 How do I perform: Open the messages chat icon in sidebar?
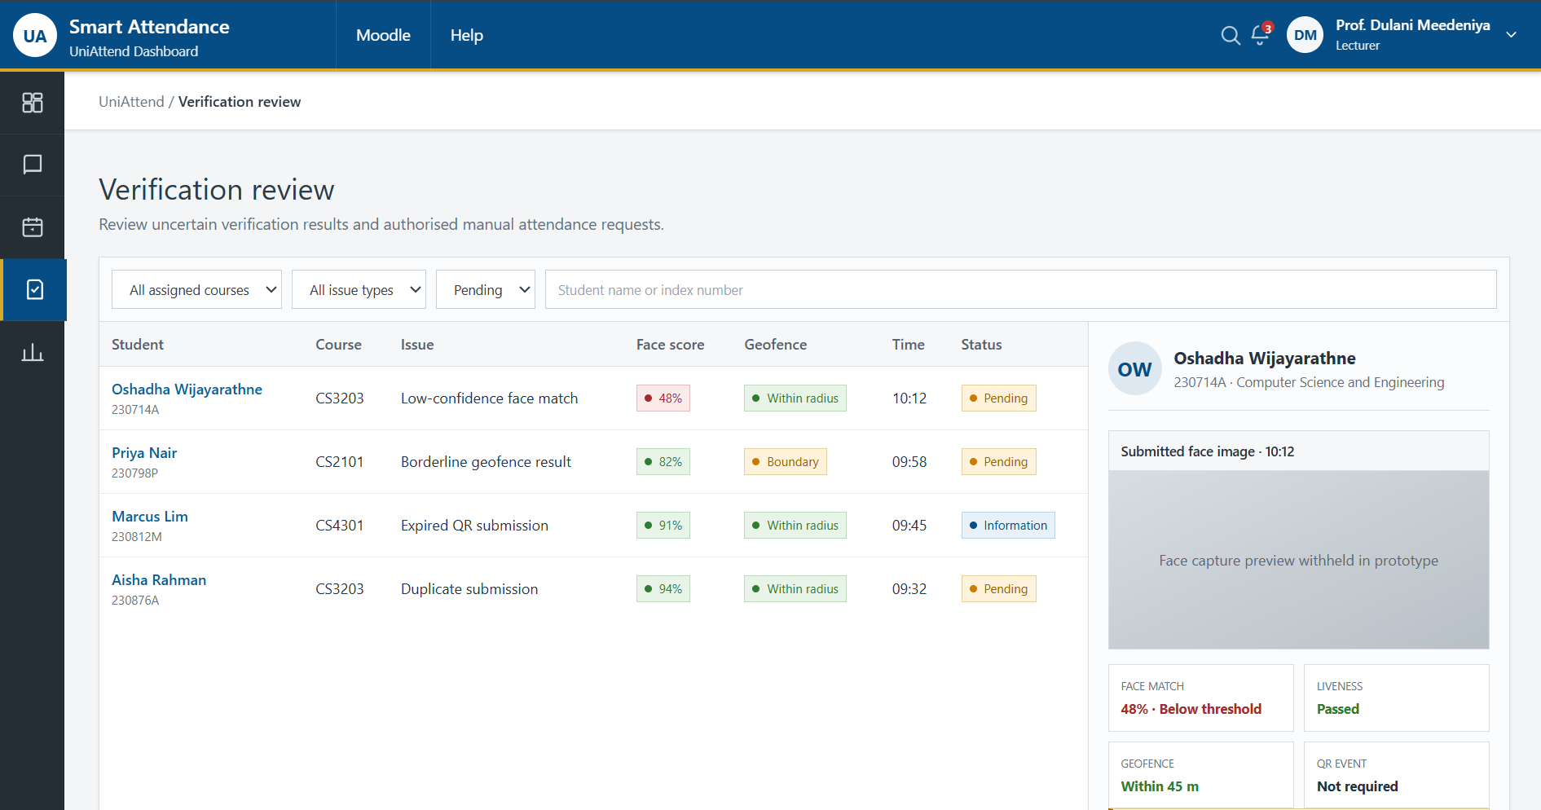(33, 165)
